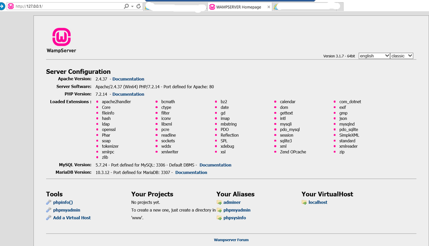Open the PHP Documentation link

pos(128,94)
